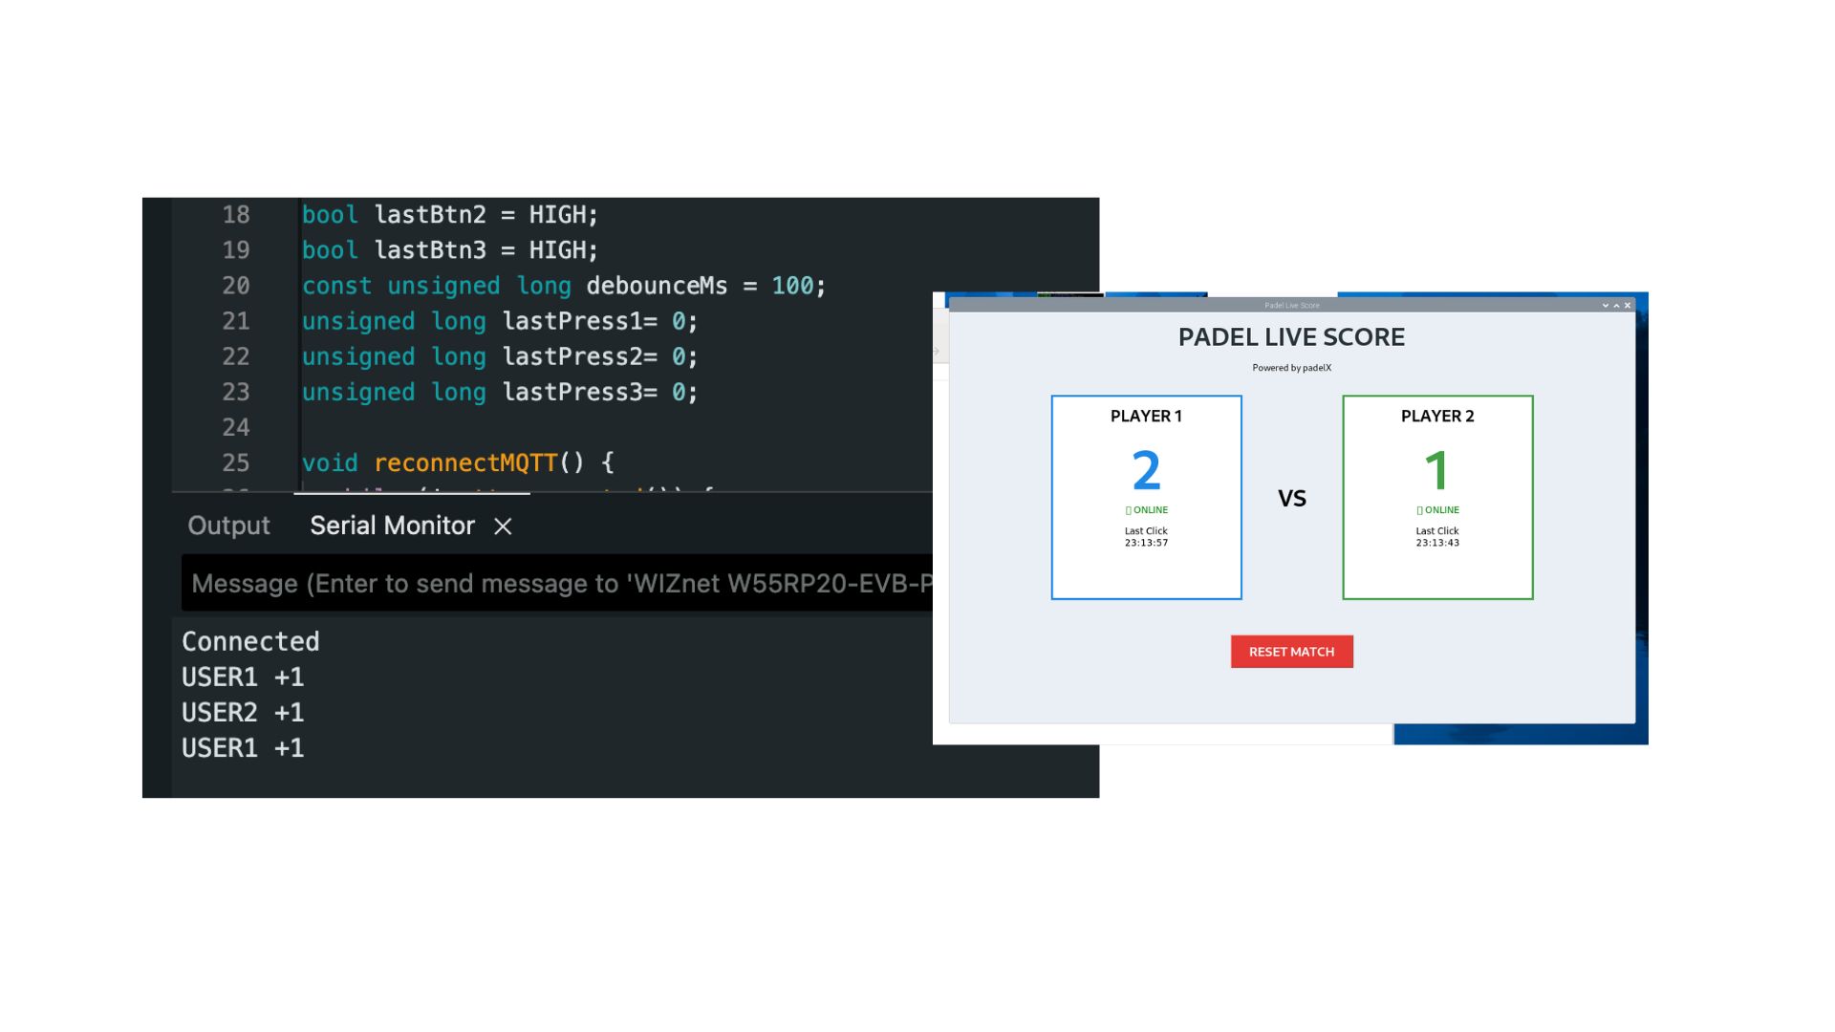Click Player 2's ONLINE status
The image size is (1835, 1032).
point(1437,510)
